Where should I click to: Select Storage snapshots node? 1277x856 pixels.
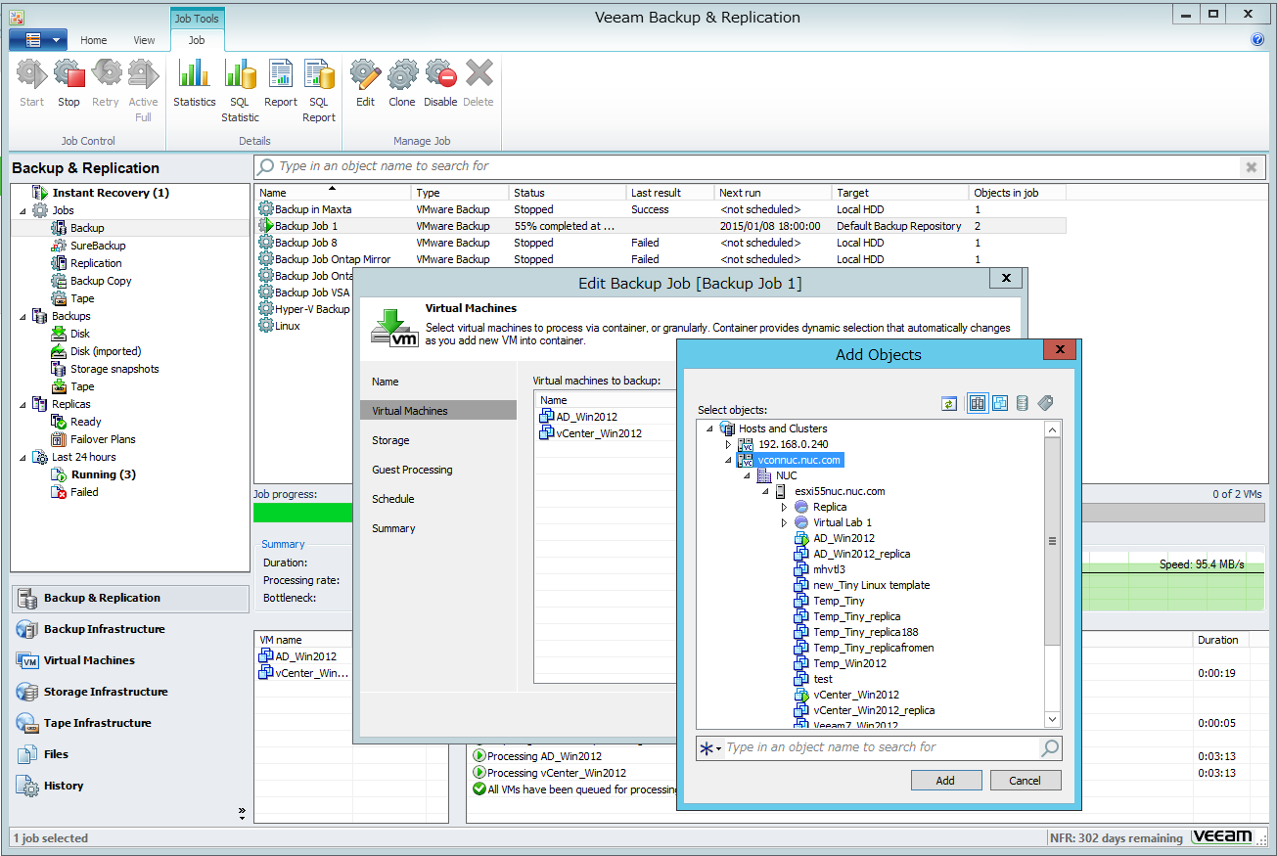pyautogui.click(x=114, y=369)
